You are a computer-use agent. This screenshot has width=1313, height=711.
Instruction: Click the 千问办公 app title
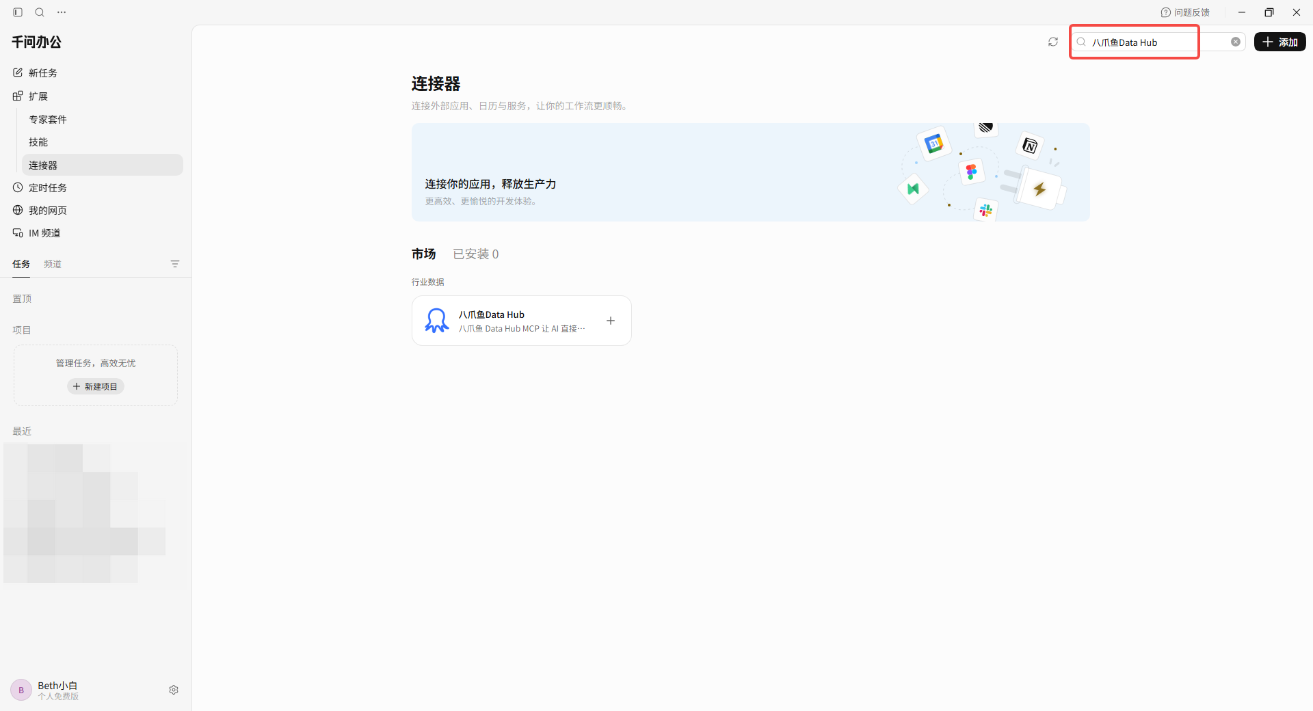click(37, 42)
